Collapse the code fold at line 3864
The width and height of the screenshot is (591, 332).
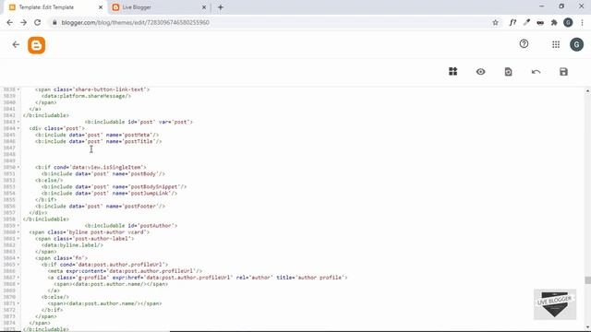pos(18,258)
